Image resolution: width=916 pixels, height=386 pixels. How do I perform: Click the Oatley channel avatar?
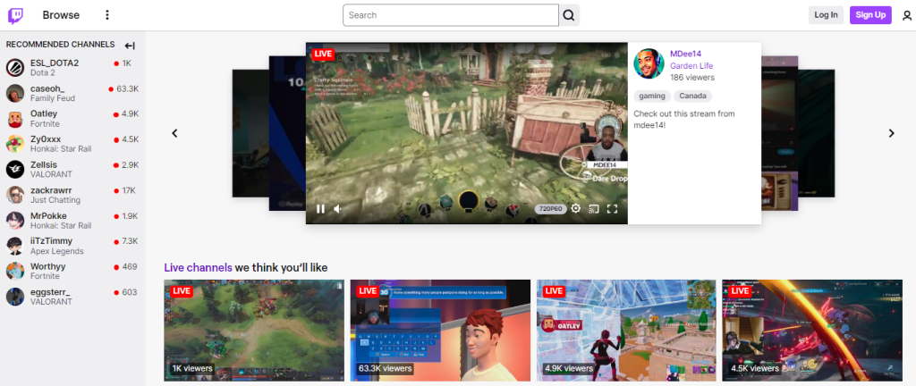(15, 118)
